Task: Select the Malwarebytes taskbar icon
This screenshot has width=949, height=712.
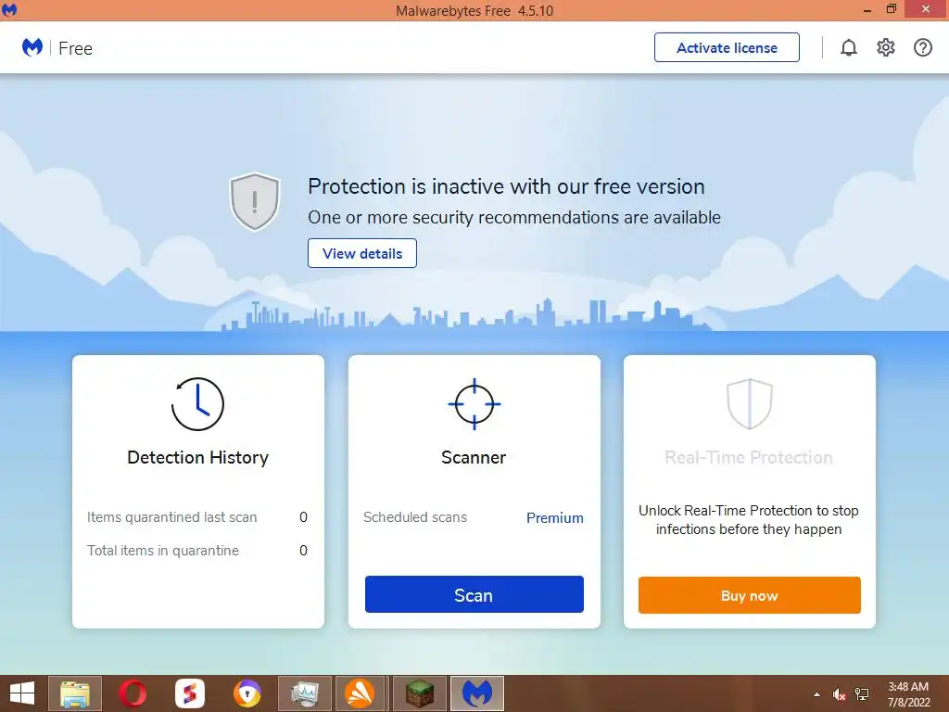Action: pos(477,693)
